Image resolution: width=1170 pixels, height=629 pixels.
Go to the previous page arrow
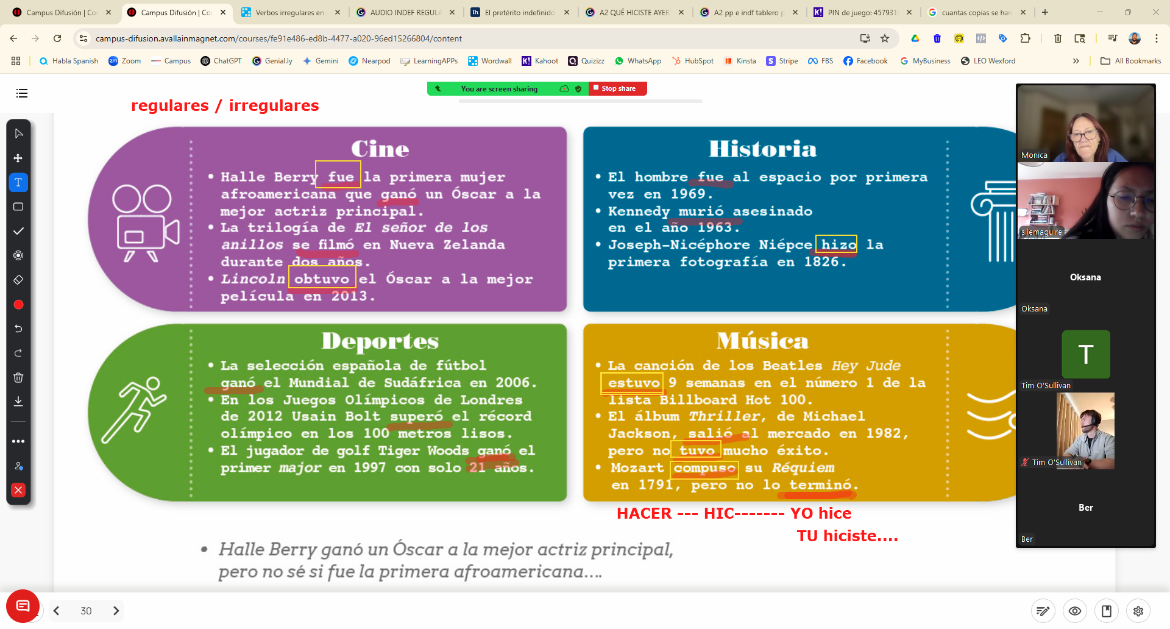pos(56,611)
